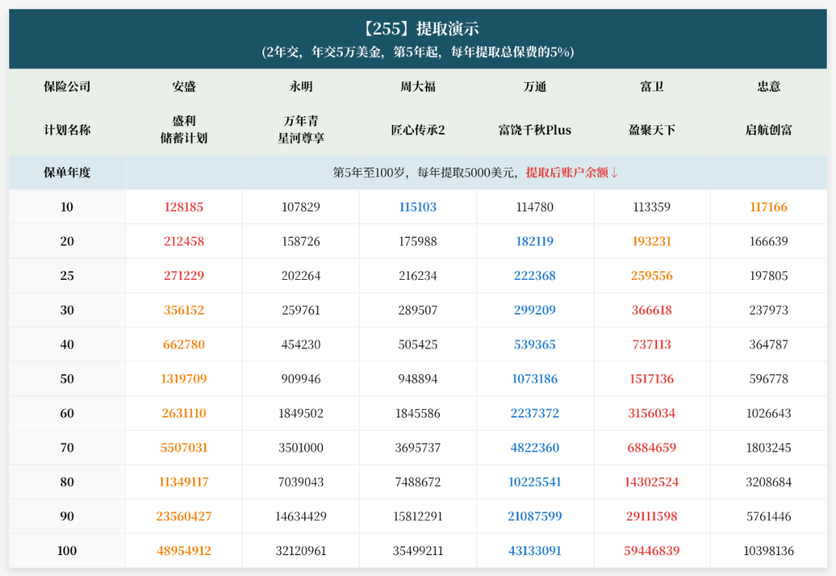This screenshot has height=576, width=836.
Task: Select the 盛利储蓄计划 plan name
Action: pyautogui.click(x=184, y=130)
